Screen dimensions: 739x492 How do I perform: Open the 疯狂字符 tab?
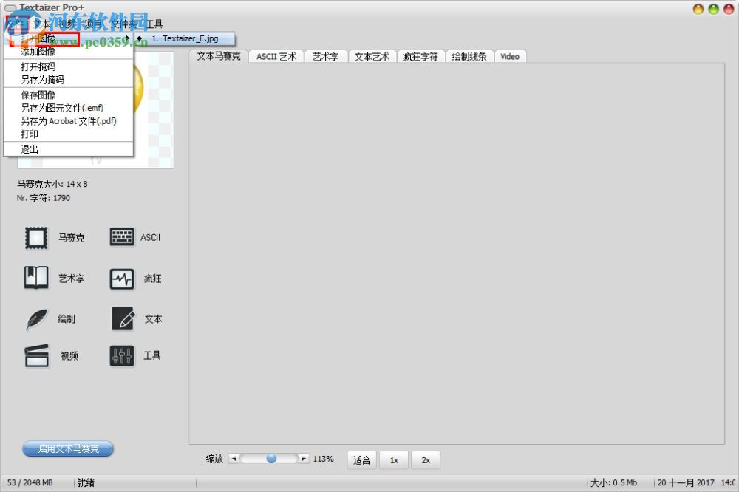(x=420, y=56)
